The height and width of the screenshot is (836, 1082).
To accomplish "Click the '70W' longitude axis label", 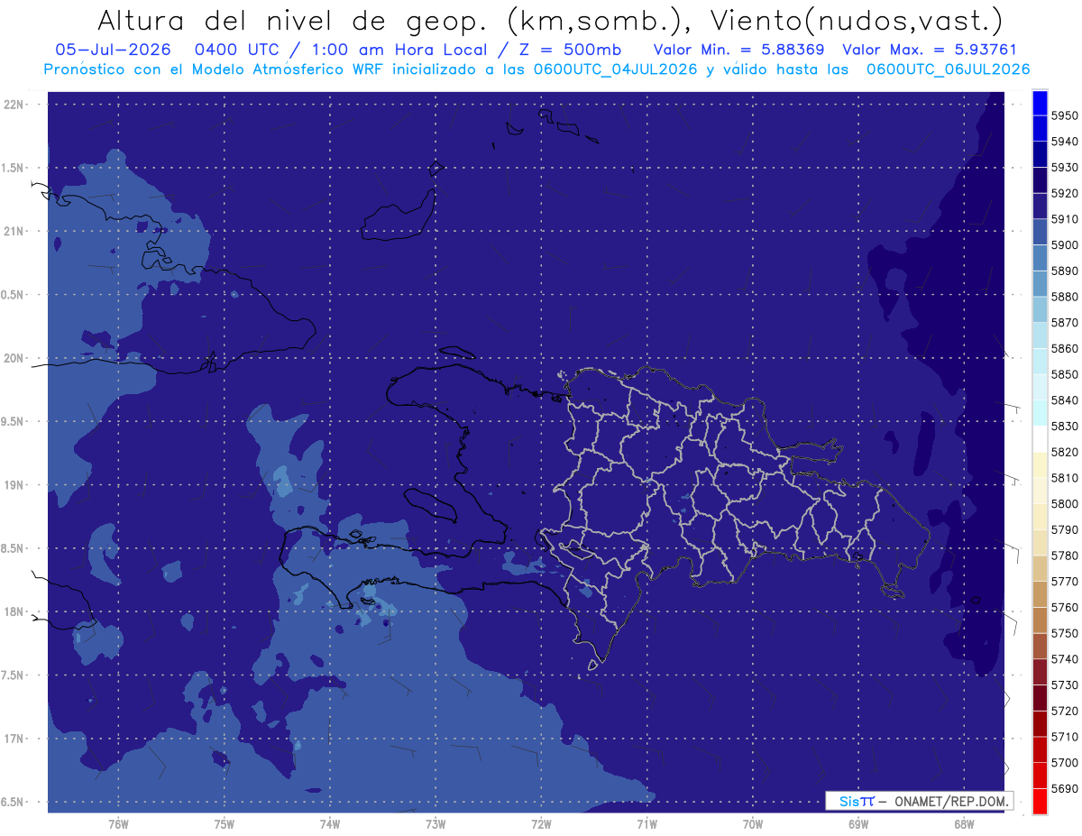I will click(x=753, y=823).
